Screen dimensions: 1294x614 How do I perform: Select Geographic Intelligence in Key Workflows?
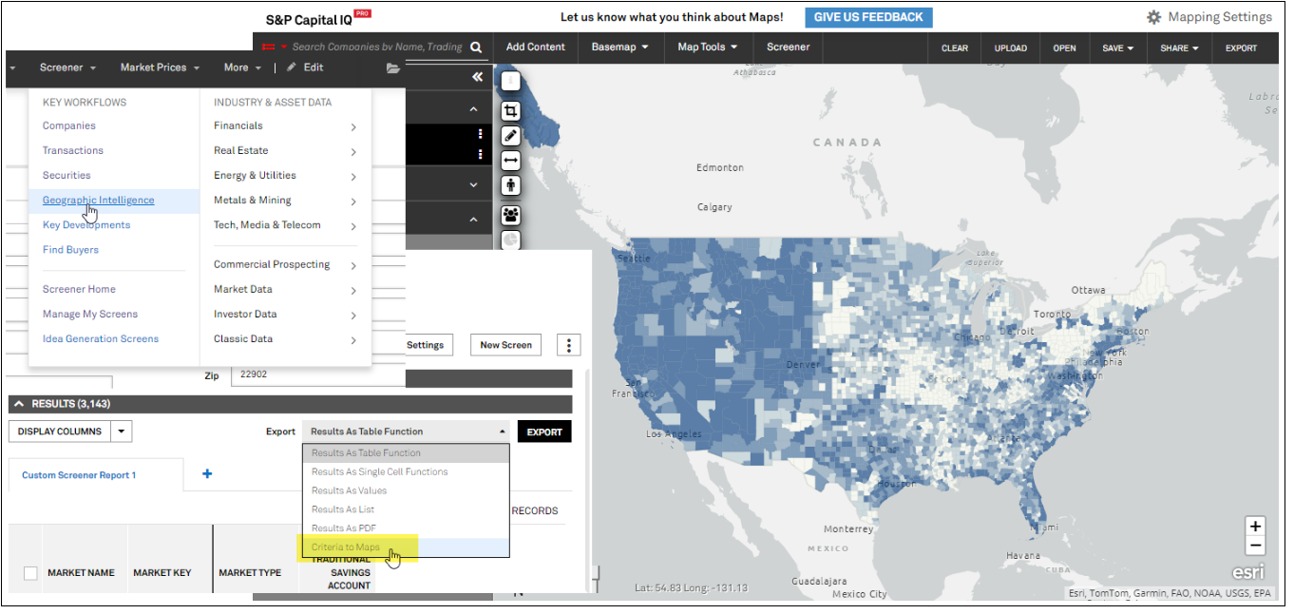point(98,201)
